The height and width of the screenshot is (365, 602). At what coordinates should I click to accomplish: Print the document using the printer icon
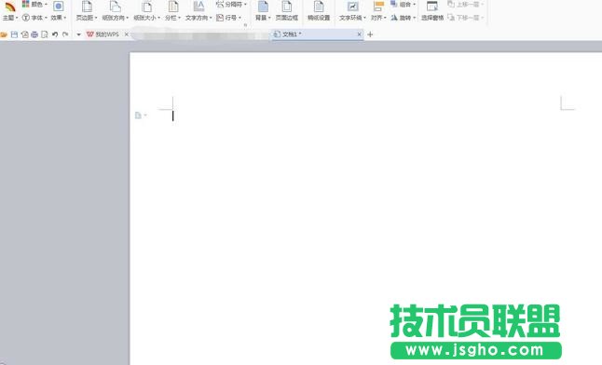click(34, 34)
